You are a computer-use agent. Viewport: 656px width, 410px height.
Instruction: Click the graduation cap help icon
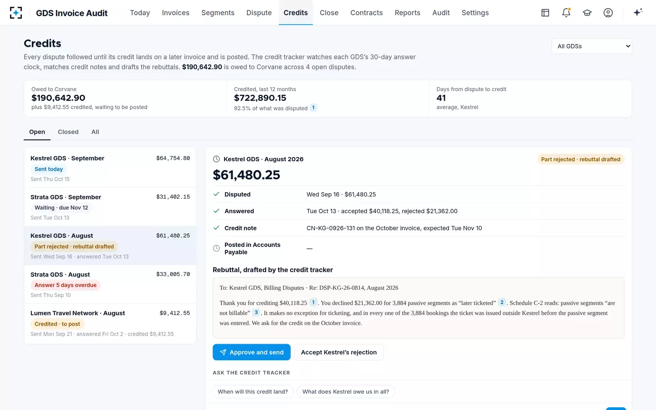tap(587, 13)
